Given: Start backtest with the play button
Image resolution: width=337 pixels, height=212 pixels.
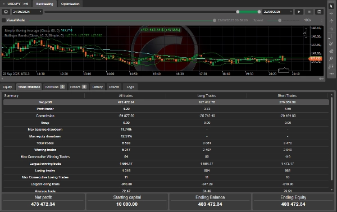Looking at the screenshot, I should [299, 12].
